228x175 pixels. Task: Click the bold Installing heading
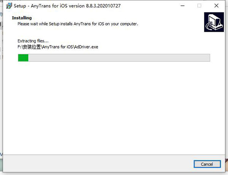point(22,18)
